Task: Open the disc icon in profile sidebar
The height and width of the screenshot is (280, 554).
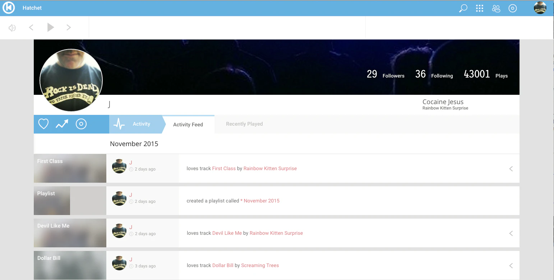Action: click(x=81, y=124)
